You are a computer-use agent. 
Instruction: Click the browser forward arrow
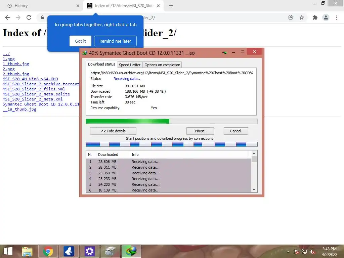coord(18,17)
